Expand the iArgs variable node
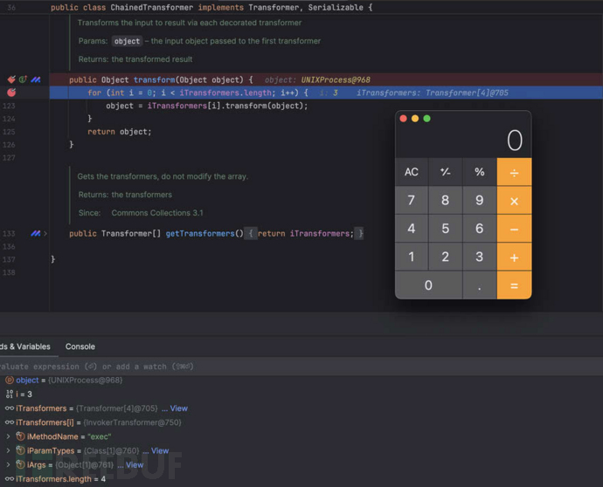The width and height of the screenshot is (603, 487). pyautogui.click(x=8, y=465)
